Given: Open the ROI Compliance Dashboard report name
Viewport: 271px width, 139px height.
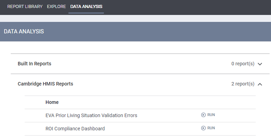Looking at the screenshot, I should (75, 129).
